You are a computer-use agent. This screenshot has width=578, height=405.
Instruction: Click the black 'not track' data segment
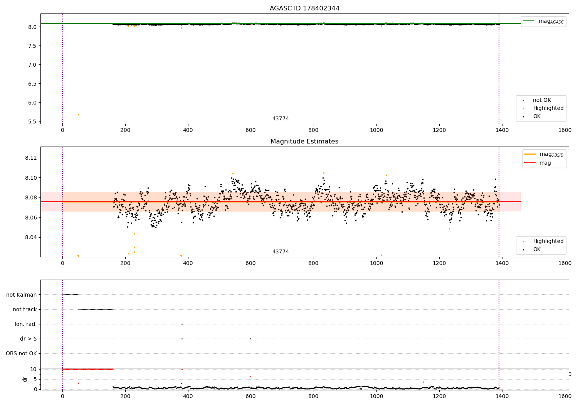[96, 309]
